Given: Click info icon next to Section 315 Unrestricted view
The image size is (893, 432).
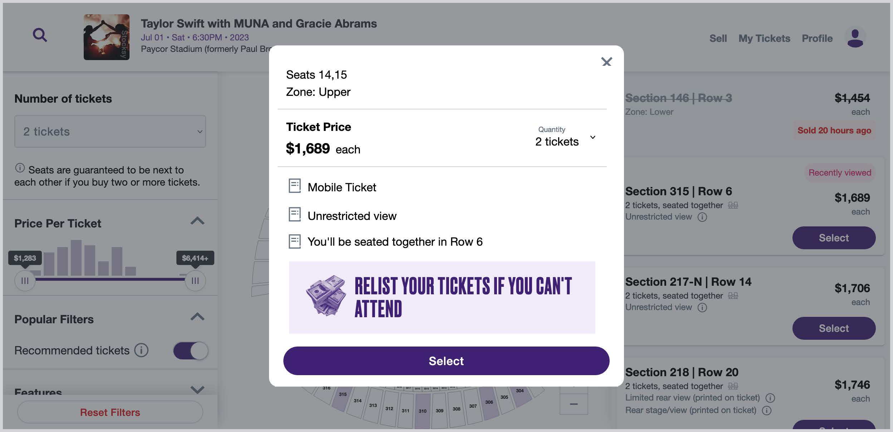Looking at the screenshot, I should coord(702,217).
